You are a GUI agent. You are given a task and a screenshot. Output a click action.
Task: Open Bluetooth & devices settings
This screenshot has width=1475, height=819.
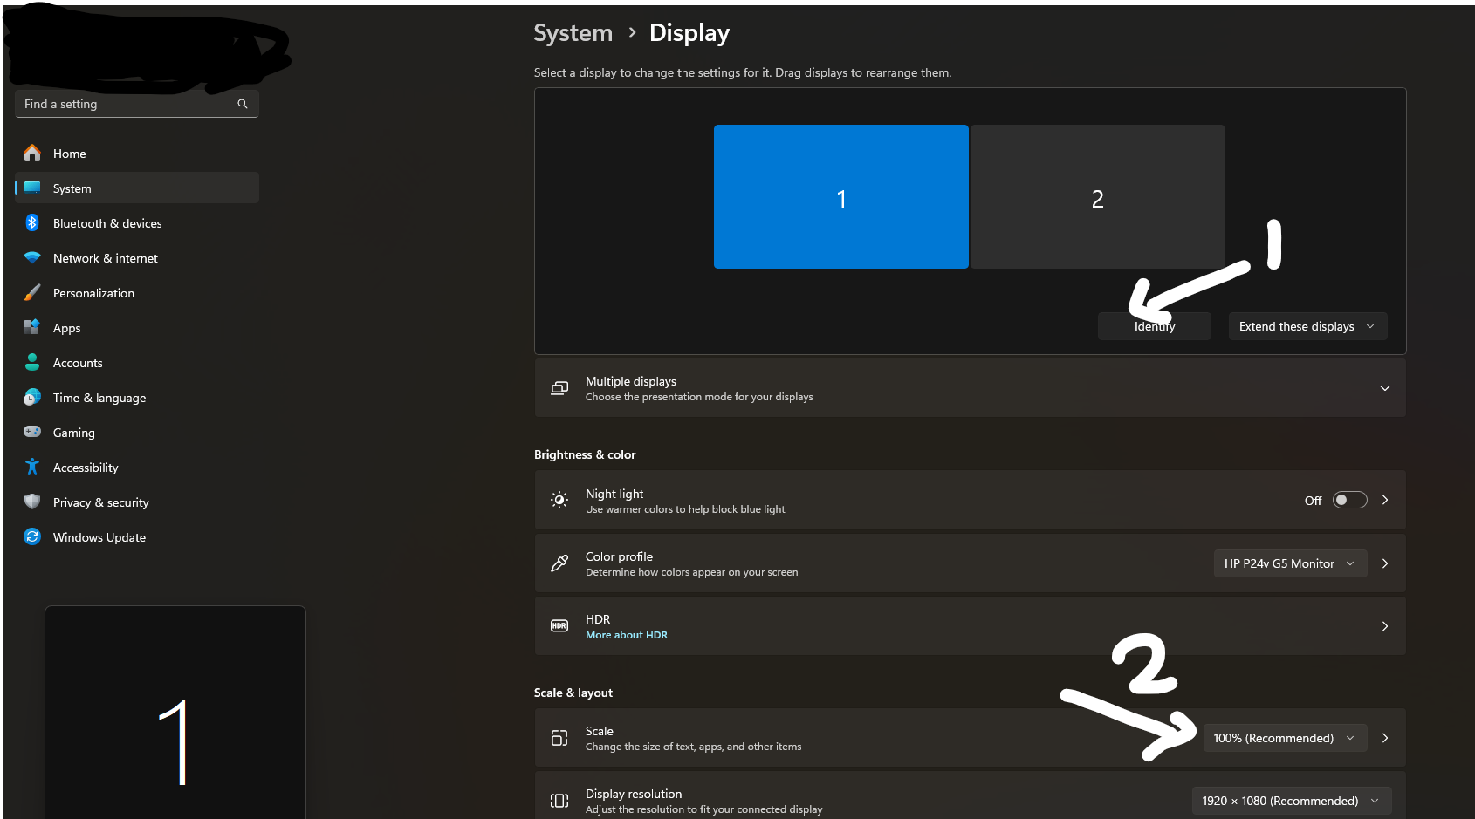pyautogui.click(x=137, y=223)
